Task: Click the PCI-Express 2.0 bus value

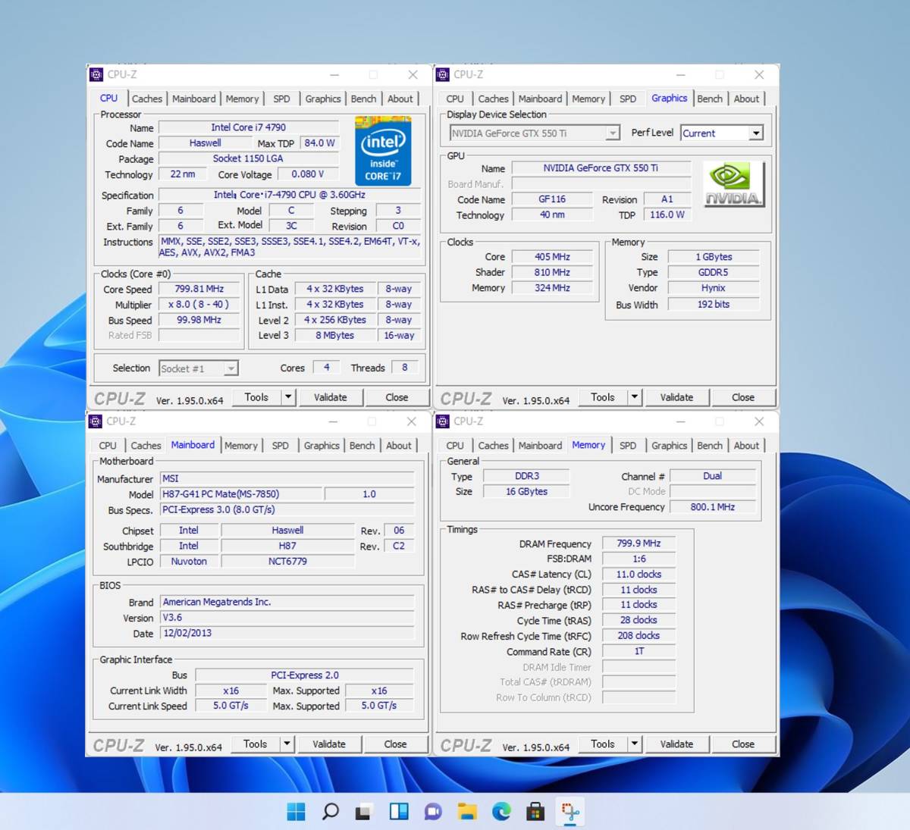Action: (x=305, y=675)
